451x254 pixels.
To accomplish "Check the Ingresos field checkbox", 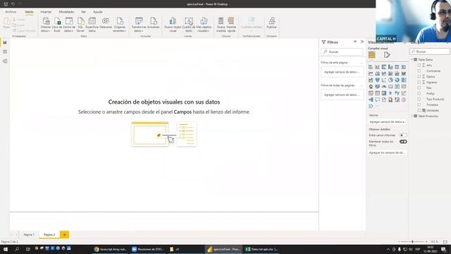I will [x=419, y=83].
